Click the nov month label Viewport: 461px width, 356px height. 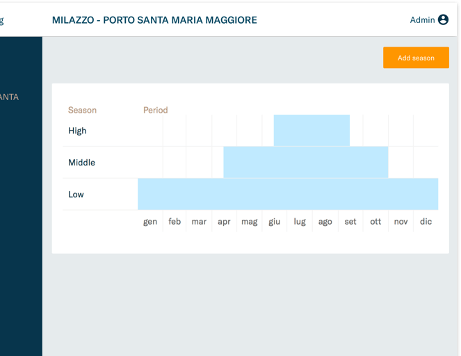pyautogui.click(x=401, y=222)
